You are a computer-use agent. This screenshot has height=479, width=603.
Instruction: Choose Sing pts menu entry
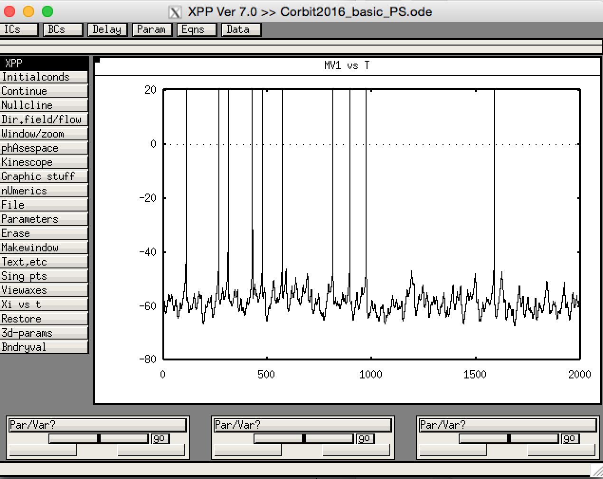[x=44, y=276]
